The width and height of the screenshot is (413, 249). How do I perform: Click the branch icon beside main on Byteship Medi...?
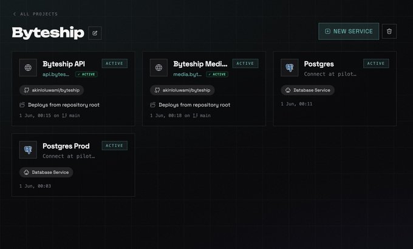pyautogui.click(x=195, y=115)
